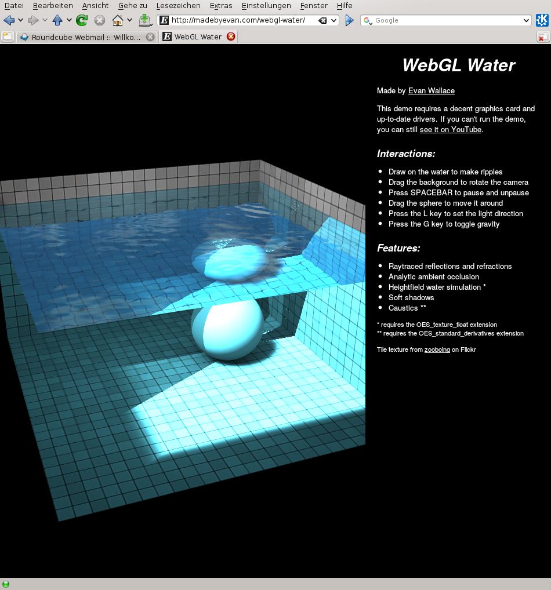
Task: Switch to the Roundcube Webmail tab
Action: [86, 37]
